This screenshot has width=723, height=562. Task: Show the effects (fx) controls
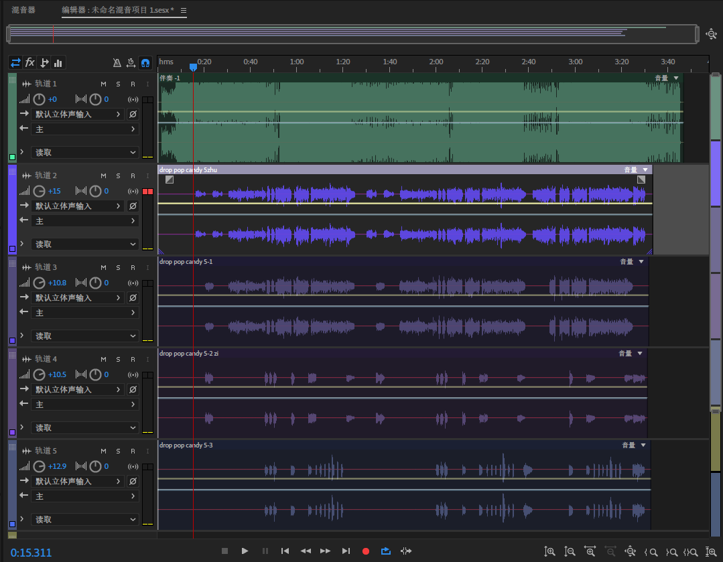tap(30, 63)
